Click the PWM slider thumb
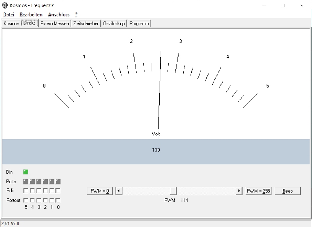Screen dimensions: 312x227 (173, 191)
